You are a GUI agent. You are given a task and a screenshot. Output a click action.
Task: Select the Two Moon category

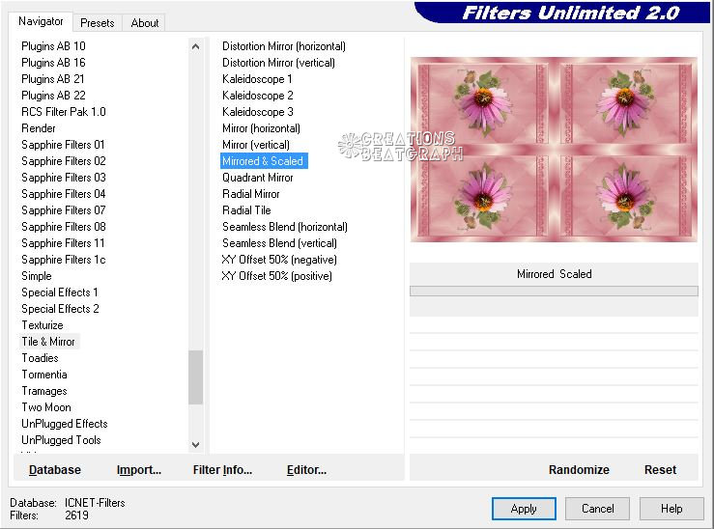point(46,407)
